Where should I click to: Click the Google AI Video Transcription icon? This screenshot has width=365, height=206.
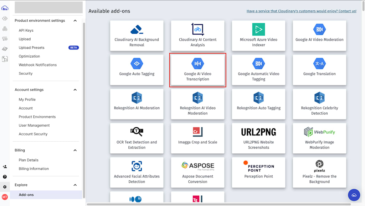[x=197, y=63]
